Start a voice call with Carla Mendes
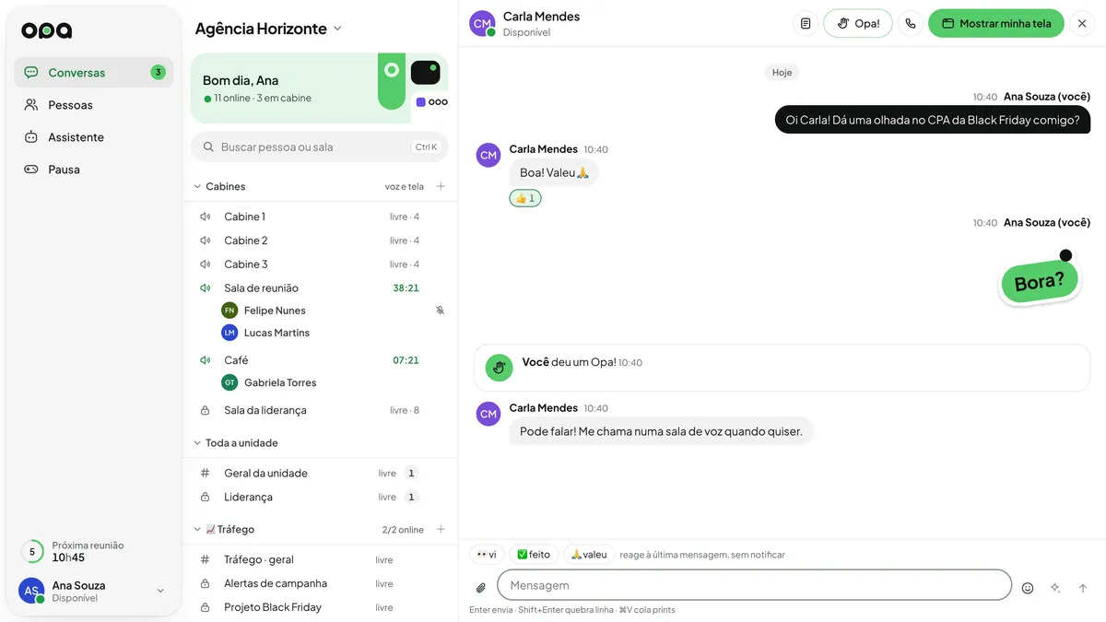The width and height of the screenshot is (1106, 622). click(911, 24)
